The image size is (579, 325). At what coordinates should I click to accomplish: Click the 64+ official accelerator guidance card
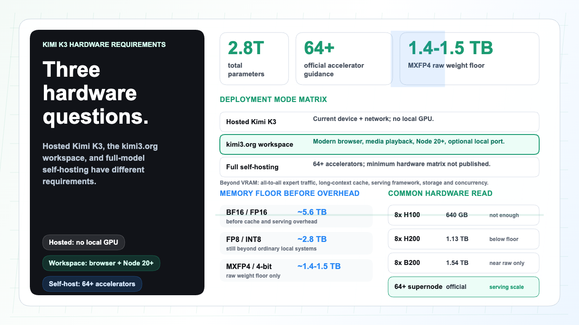[344, 59]
